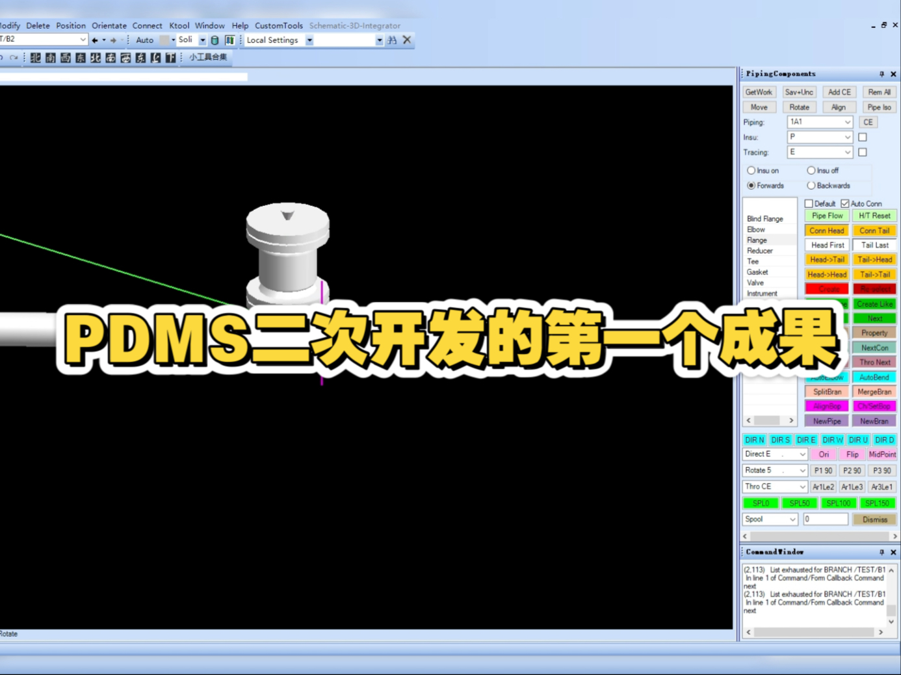Click the color swatch next to Auto
The image size is (901, 675).
pyautogui.click(x=163, y=40)
